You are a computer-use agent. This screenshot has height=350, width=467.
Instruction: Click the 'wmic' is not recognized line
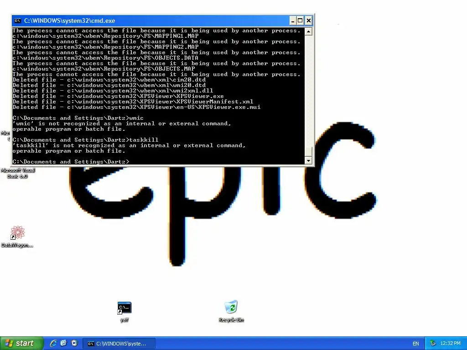pyautogui.click(x=122, y=124)
